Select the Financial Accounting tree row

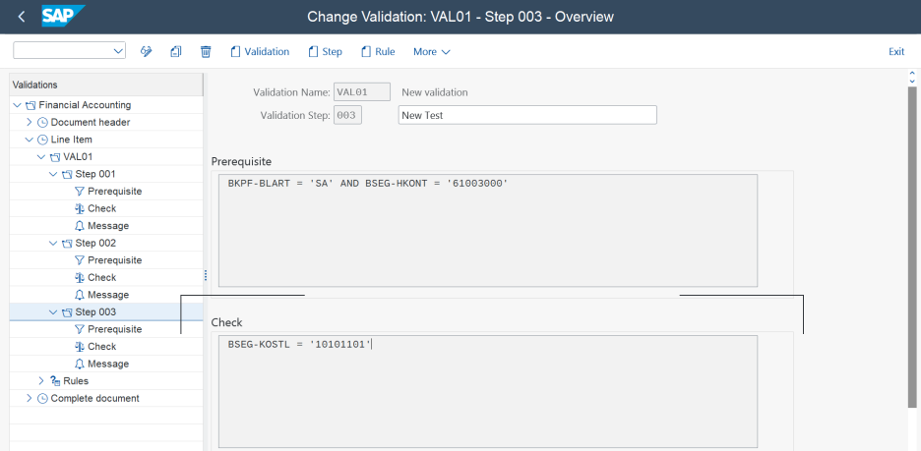[106, 105]
